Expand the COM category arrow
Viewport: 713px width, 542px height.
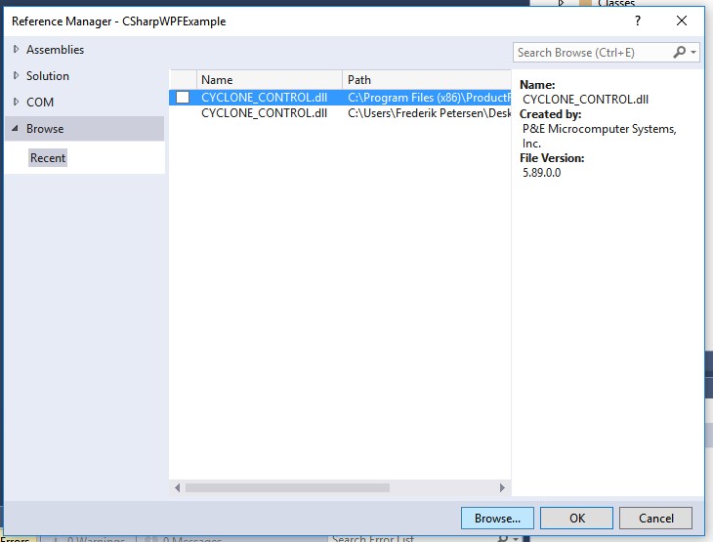pyautogui.click(x=16, y=102)
